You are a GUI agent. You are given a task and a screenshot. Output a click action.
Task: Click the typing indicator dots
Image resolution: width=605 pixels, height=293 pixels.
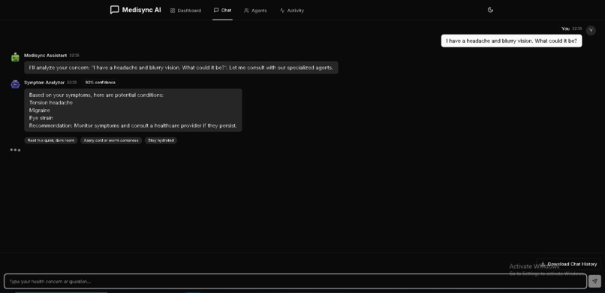coord(15,150)
